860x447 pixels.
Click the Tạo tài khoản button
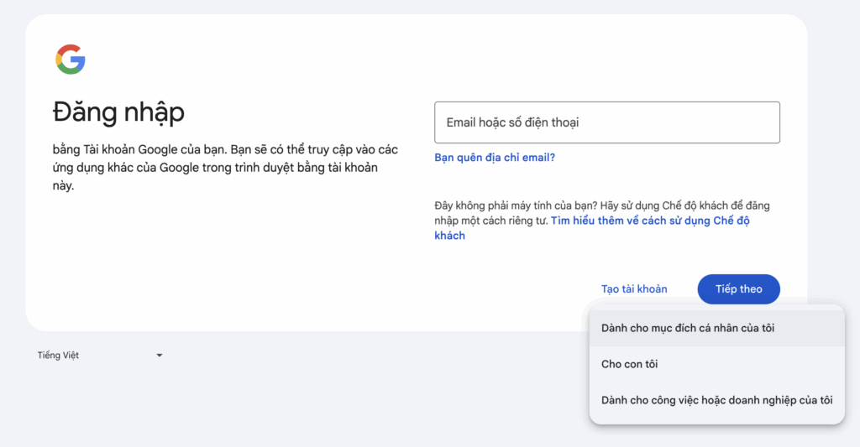click(x=634, y=289)
